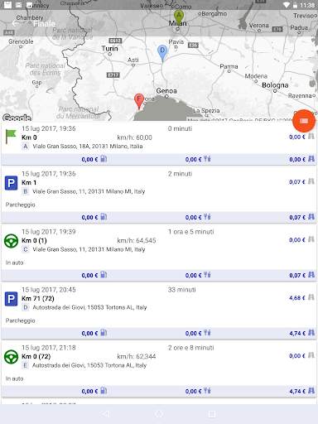
Task: Tap the blue marker D on map
Action: [x=162, y=53]
